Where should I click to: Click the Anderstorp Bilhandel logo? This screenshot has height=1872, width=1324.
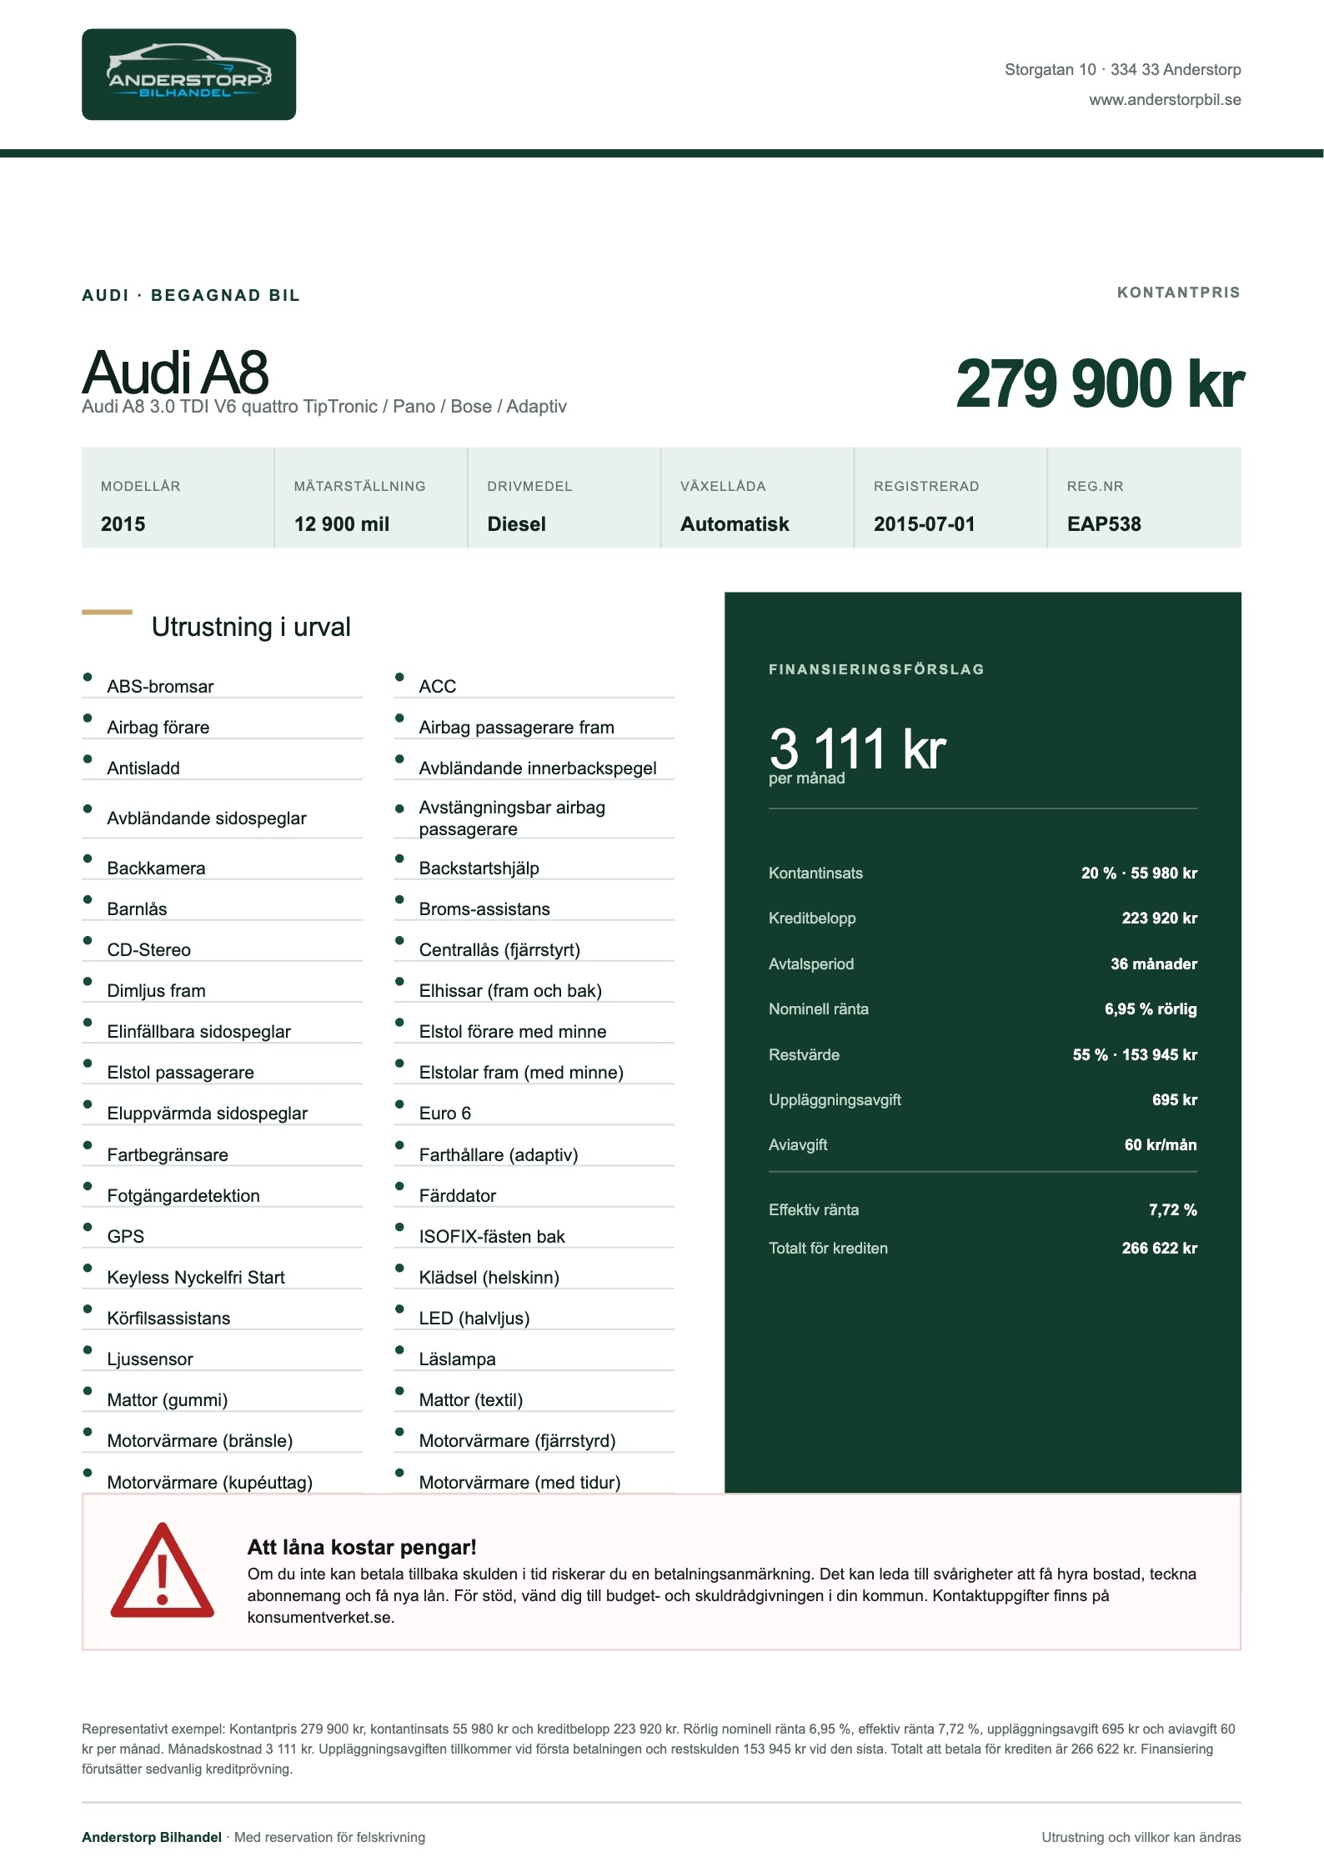click(x=188, y=74)
